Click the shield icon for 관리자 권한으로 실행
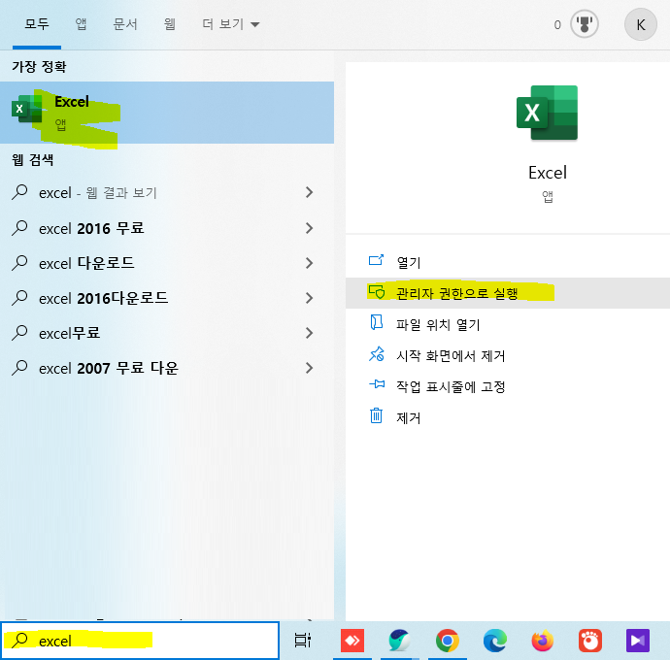The image size is (670, 660). [376, 292]
